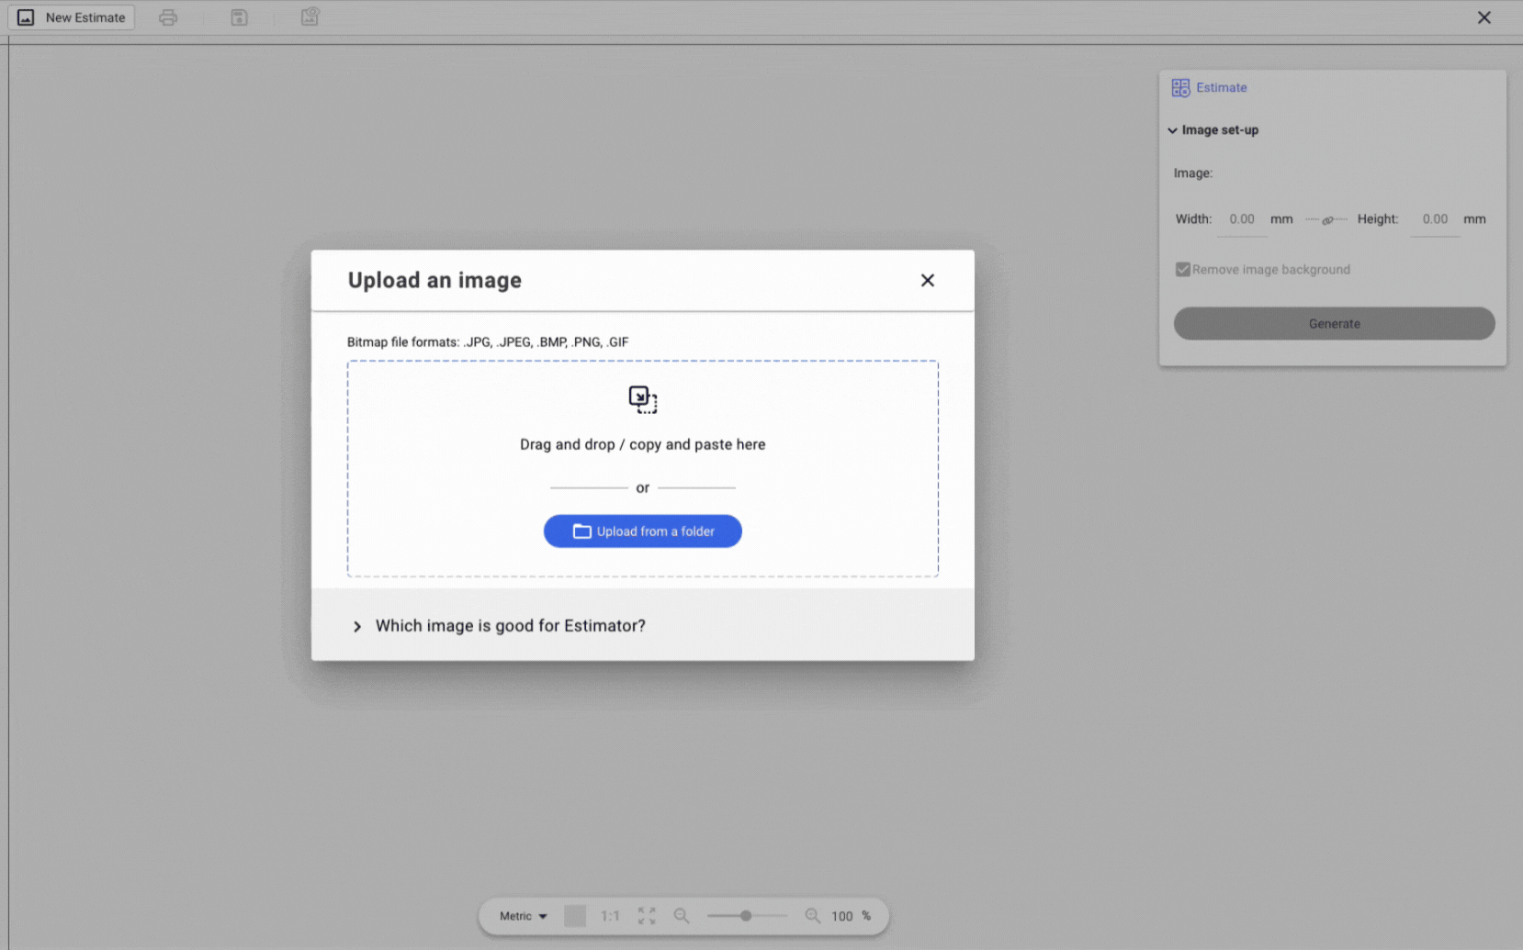
Task: Click the zoom in magnifier icon
Action: 813,916
